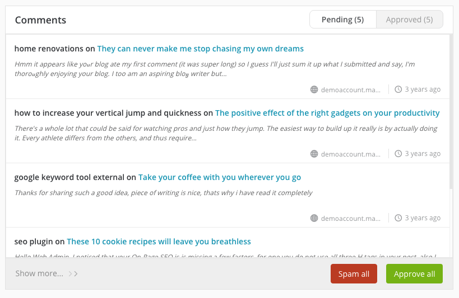Click globe icon on home renovations comment

click(x=314, y=89)
